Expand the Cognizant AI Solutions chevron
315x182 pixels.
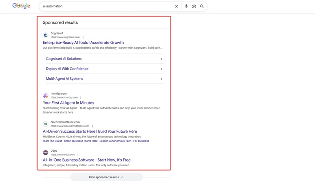161,59
